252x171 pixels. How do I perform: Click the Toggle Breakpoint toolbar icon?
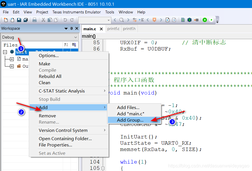[x=196, y=20]
